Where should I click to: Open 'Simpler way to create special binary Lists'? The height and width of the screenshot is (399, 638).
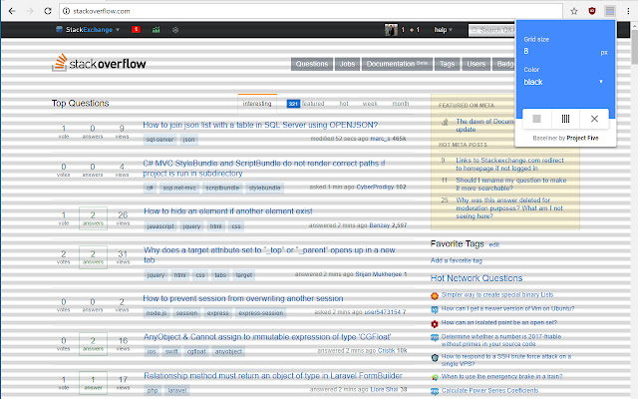tap(497, 294)
